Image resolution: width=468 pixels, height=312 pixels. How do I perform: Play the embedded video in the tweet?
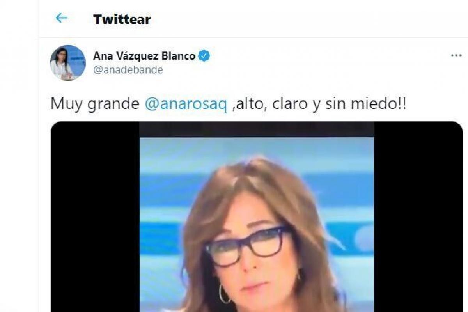click(x=257, y=216)
